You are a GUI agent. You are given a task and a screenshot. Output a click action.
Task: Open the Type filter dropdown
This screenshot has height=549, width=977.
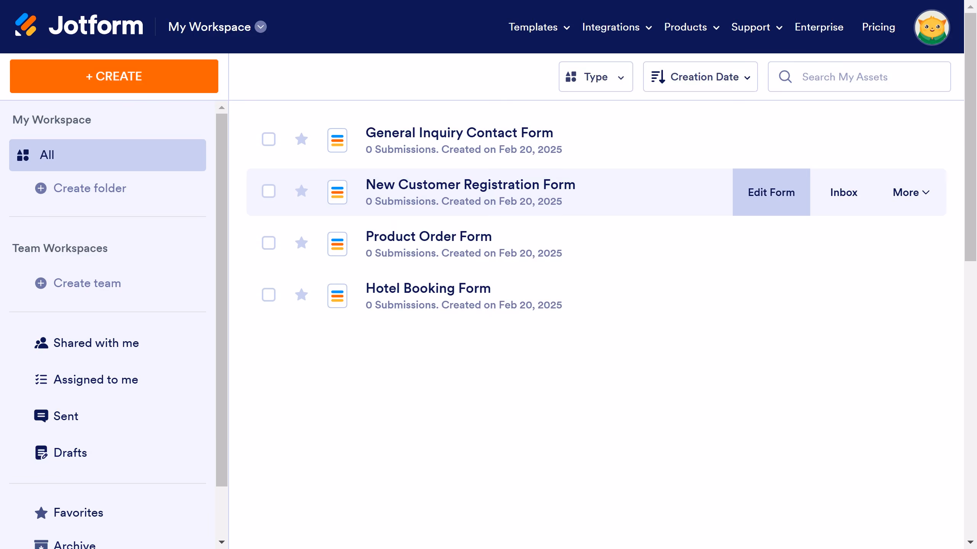point(596,77)
